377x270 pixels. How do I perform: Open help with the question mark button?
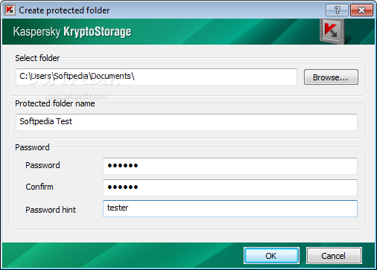click(x=337, y=10)
